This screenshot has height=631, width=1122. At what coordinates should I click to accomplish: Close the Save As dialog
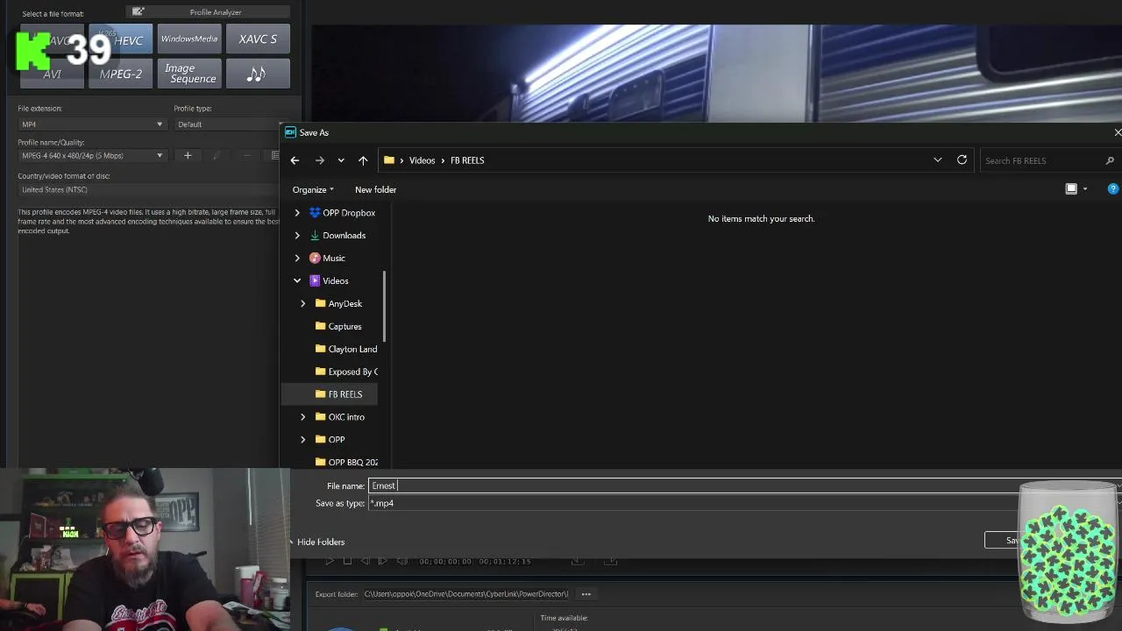tap(1117, 132)
